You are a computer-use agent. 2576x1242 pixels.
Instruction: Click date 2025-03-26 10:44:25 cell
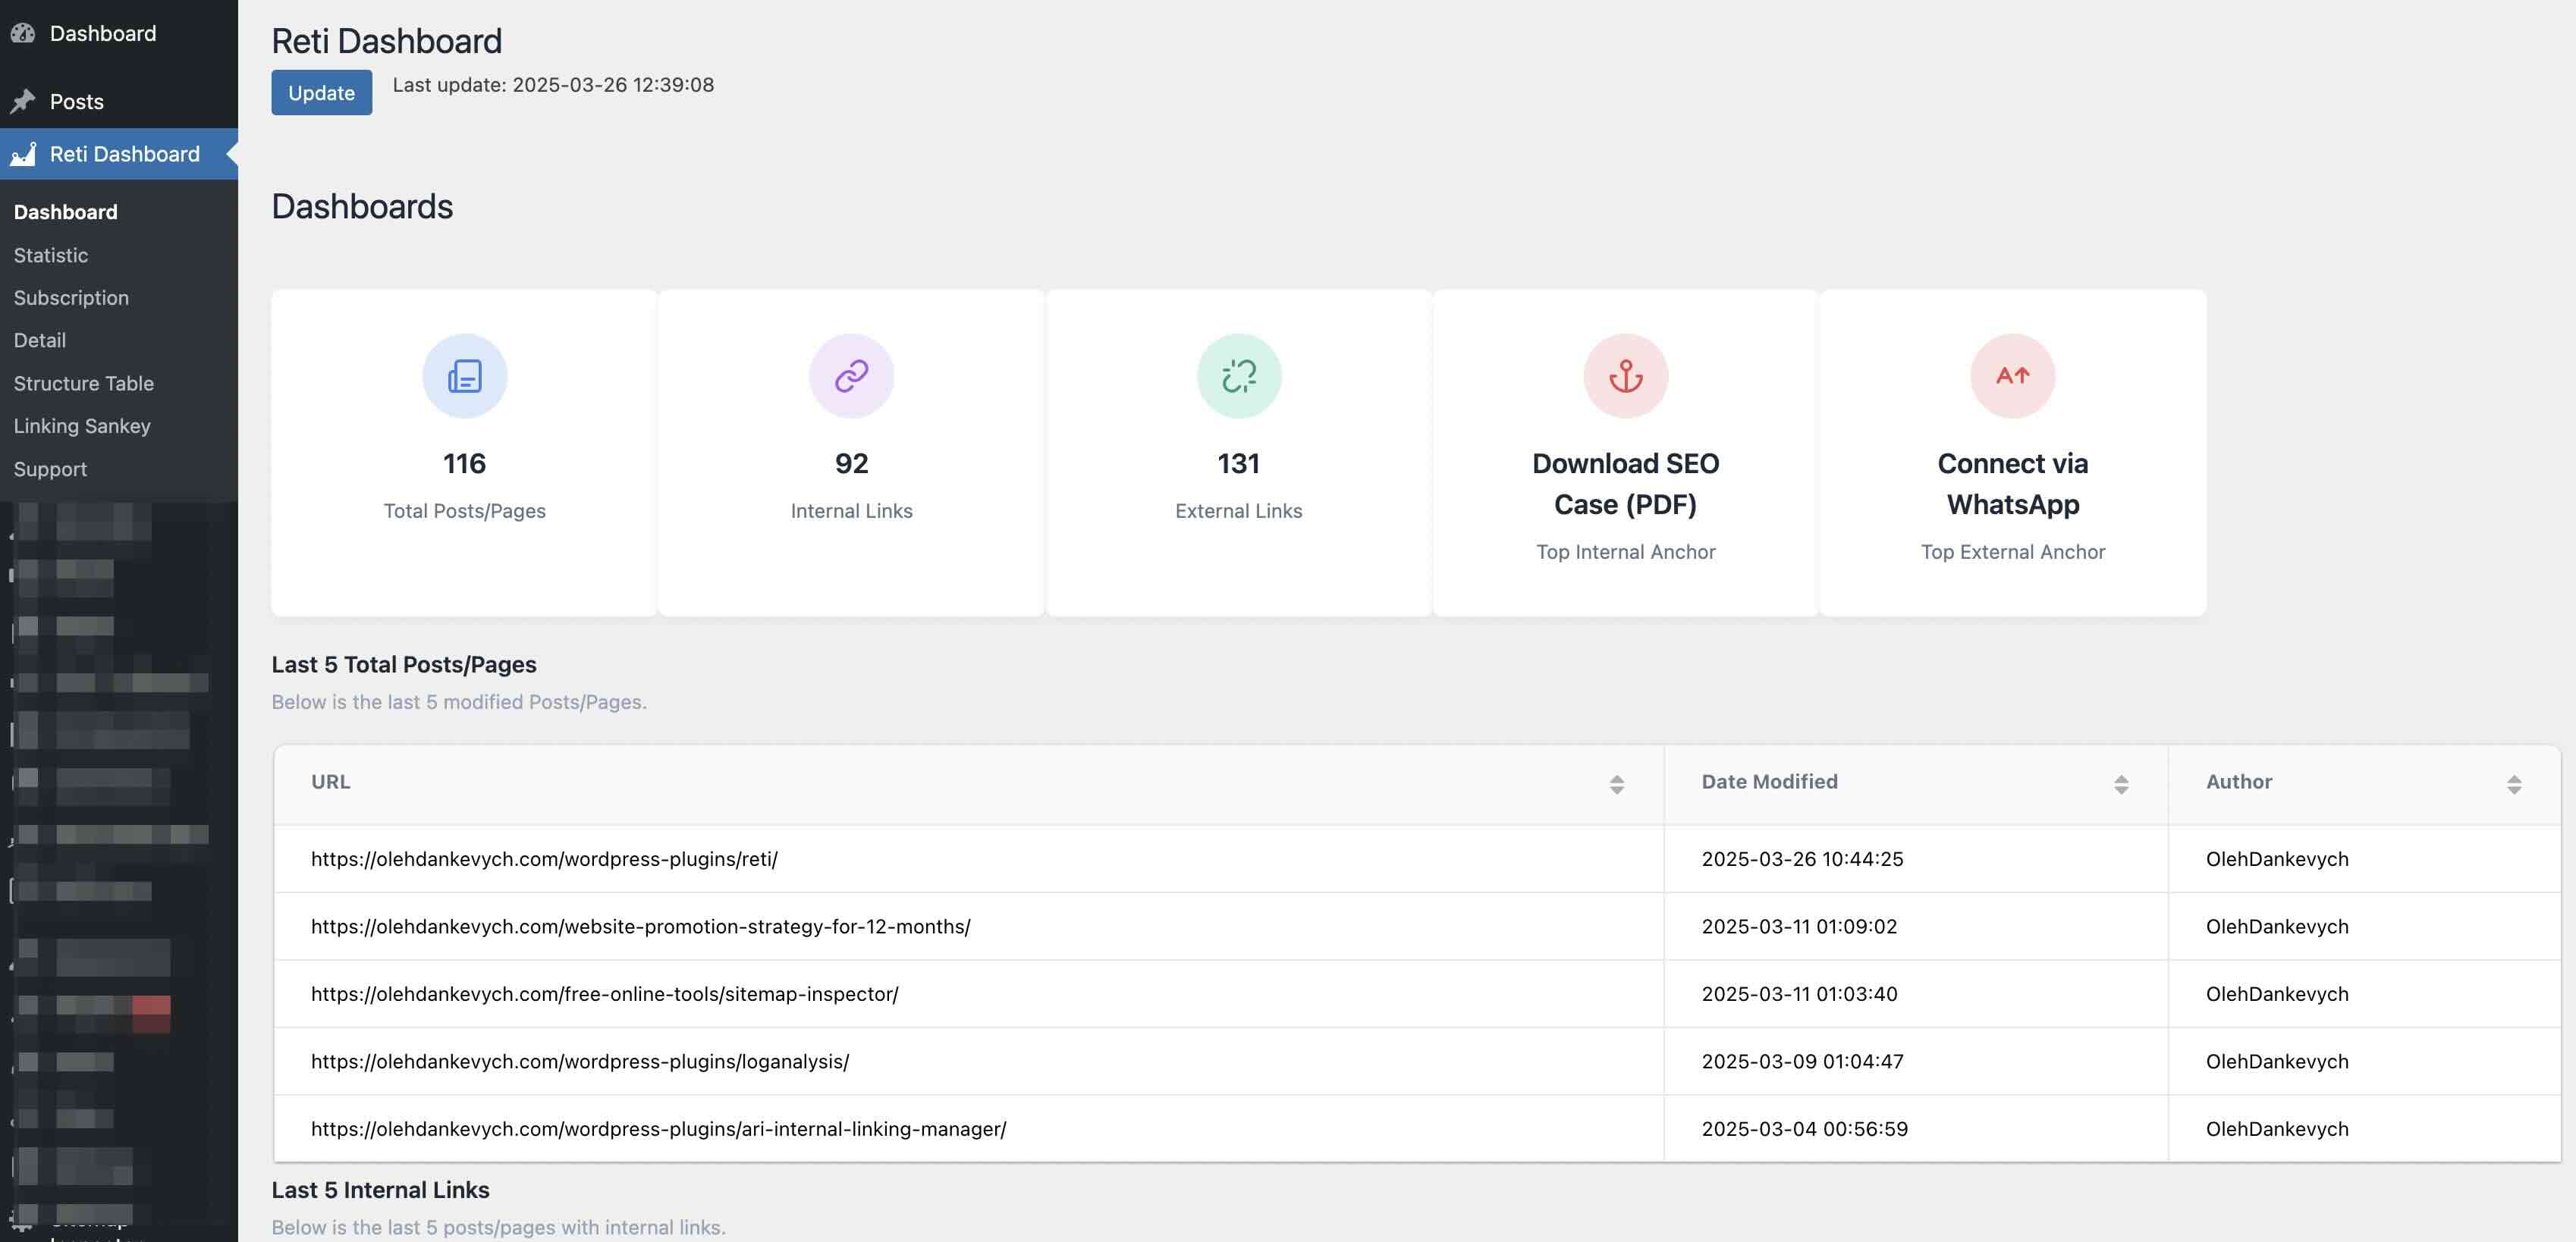[x=1802, y=859]
